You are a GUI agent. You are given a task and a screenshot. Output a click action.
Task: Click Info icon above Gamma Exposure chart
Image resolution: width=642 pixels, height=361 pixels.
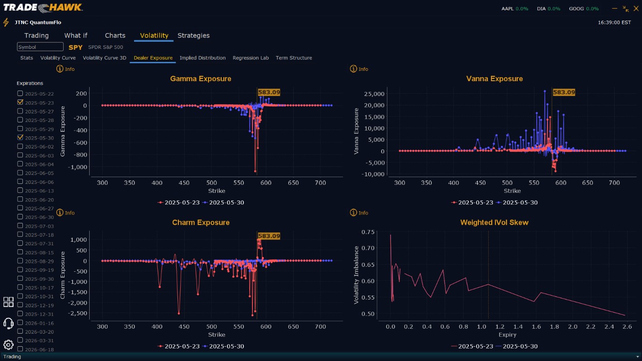point(60,69)
